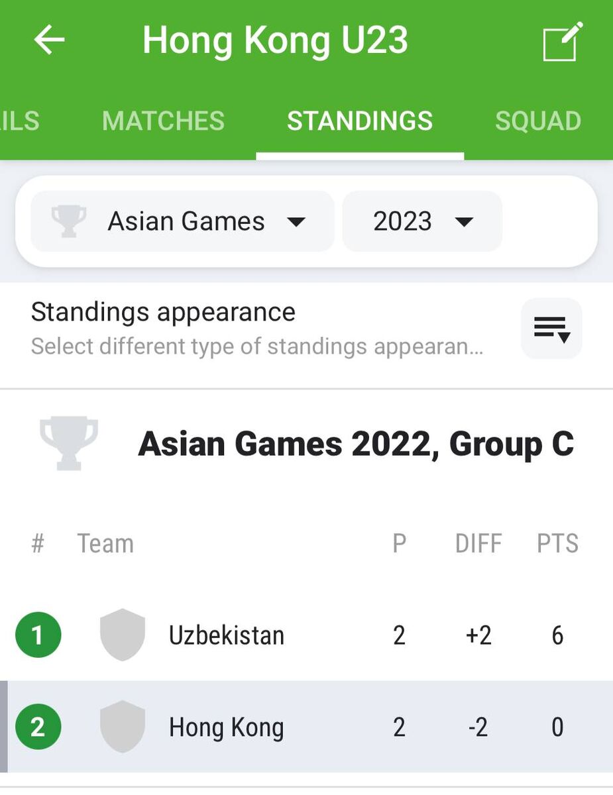Tap the green rank 1 badge
The height and width of the screenshot is (795, 613).
(38, 635)
